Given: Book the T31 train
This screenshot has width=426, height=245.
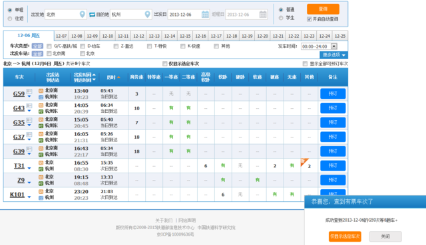Looking at the screenshot, I should coord(333,165).
